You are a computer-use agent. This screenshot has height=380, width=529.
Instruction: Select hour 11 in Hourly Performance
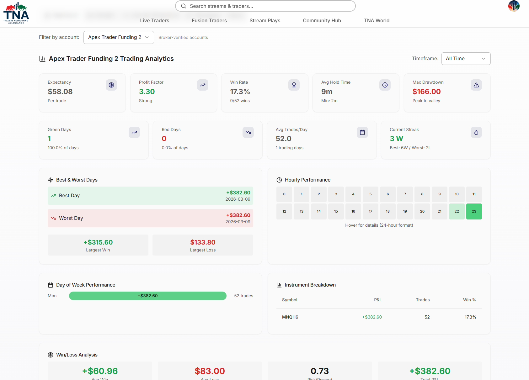pos(474,194)
